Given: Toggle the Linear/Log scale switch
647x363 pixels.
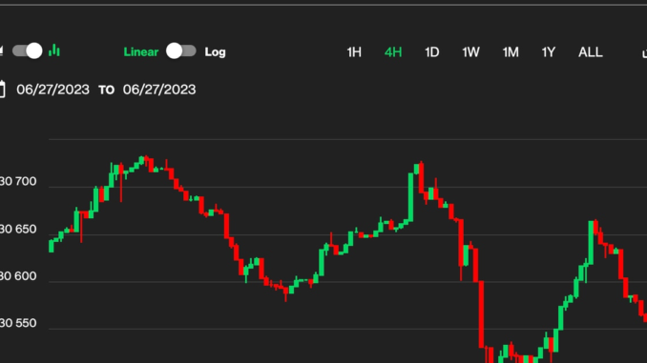Looking at the screenshot, I should point(180,51).
